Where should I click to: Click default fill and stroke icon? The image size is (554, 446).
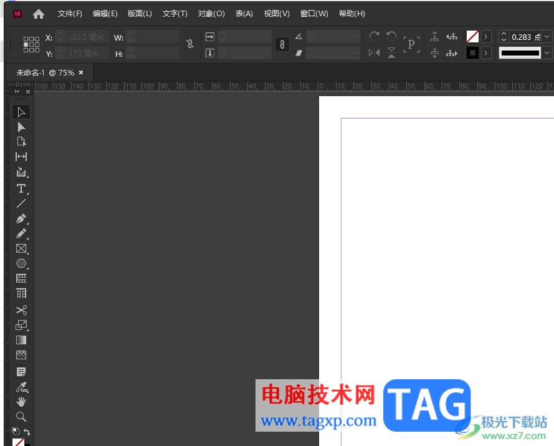coord(16,431)
